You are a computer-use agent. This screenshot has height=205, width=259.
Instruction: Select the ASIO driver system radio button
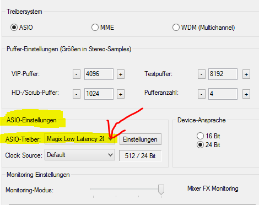[x=14, y=28]
